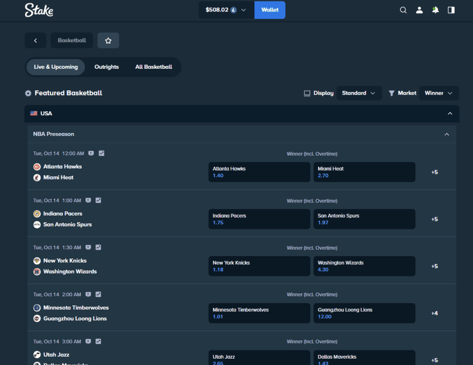
Task: Click the Wallet button
Action: [270, 10]
